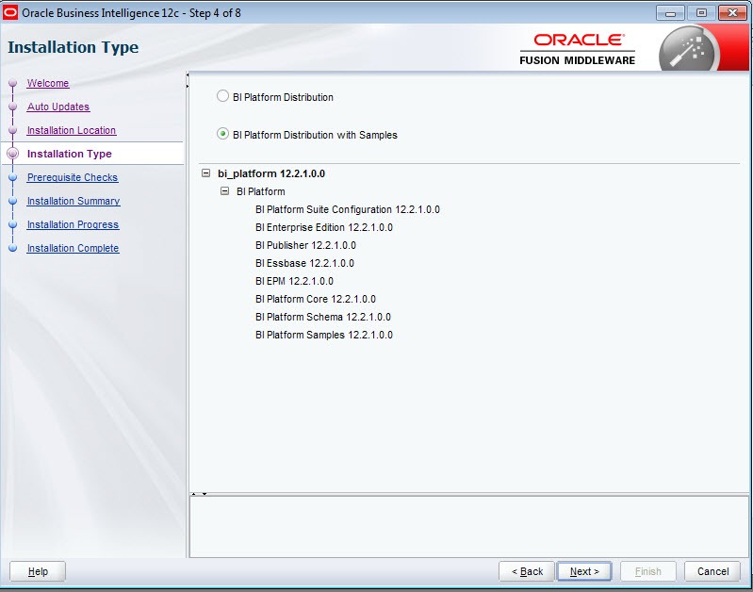Image resolution: width=753 pixels, height=592 pixels.
Task: Select the BI Platform tree label
Action: coord(261,191)
